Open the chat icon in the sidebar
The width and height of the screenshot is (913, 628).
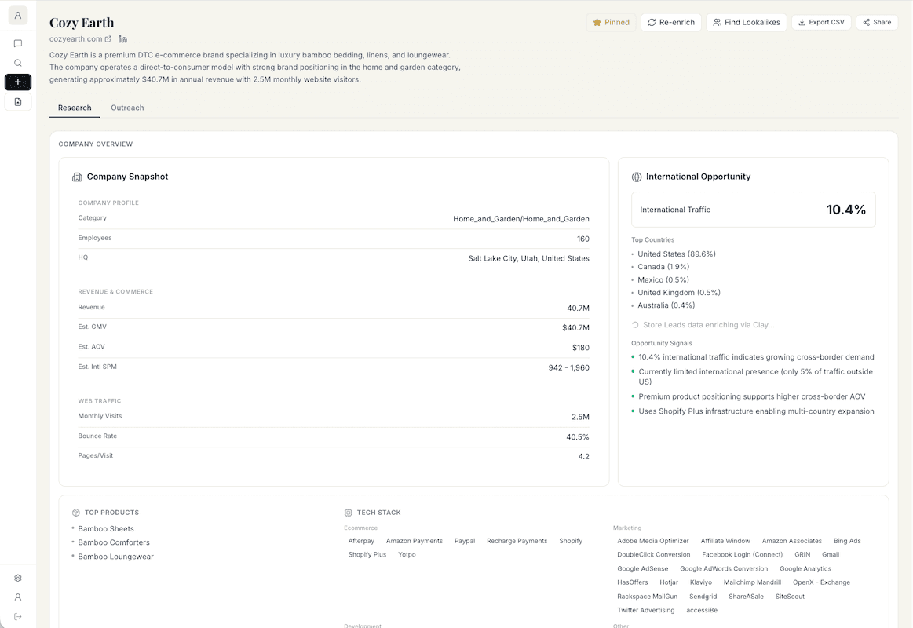point(17,44)
